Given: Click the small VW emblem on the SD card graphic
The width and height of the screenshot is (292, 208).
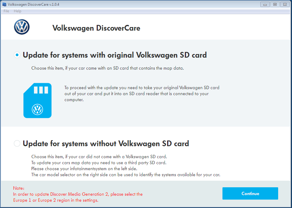Looking at the screenshot, I should pos(37,110).
